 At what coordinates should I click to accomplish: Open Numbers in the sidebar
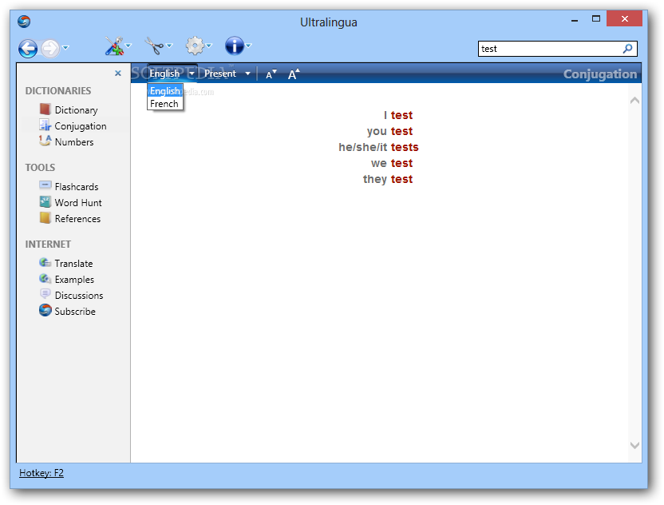pos(74,142)
